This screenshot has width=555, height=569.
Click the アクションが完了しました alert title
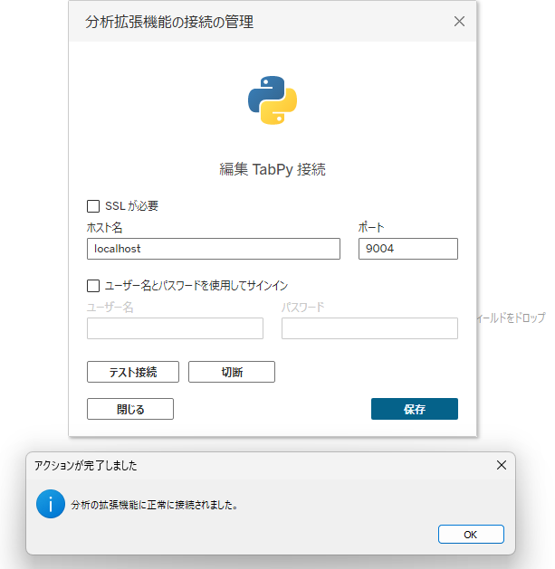[86, 466]
